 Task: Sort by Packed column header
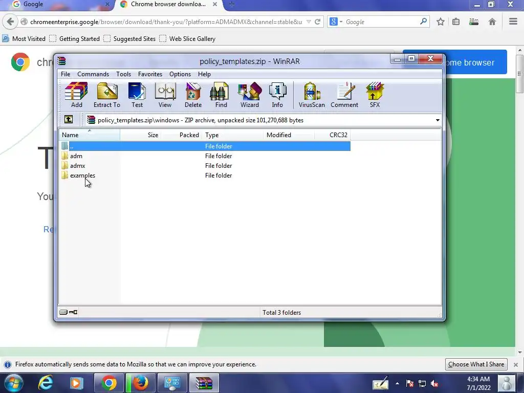(182, 135)
